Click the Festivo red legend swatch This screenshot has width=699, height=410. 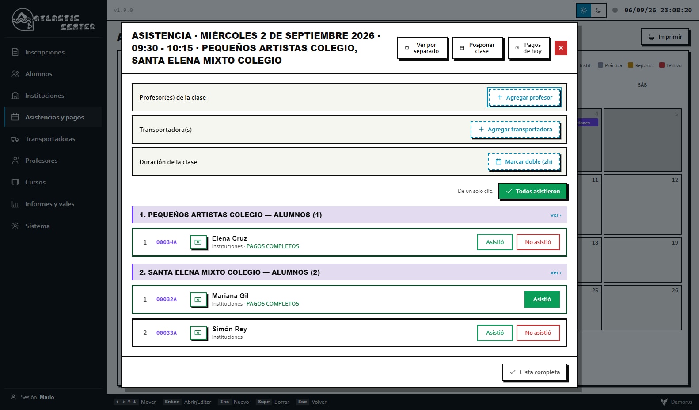click(x=662, y=65)
